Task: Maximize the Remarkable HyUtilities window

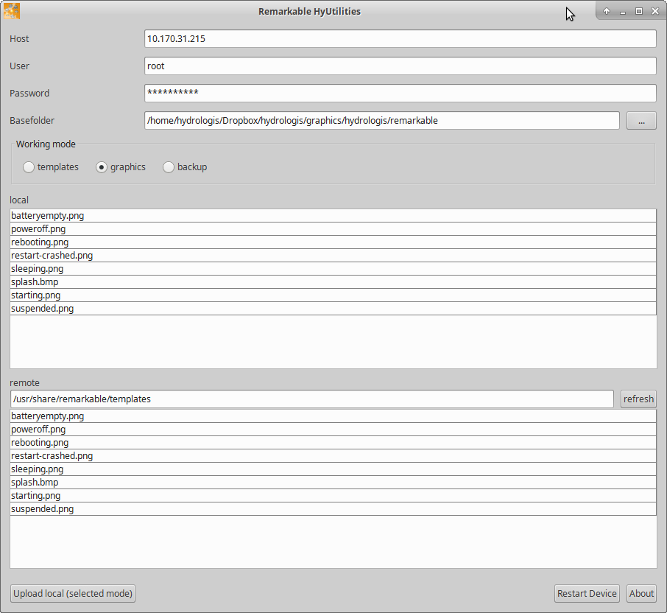Action: (x=639, y=12)
